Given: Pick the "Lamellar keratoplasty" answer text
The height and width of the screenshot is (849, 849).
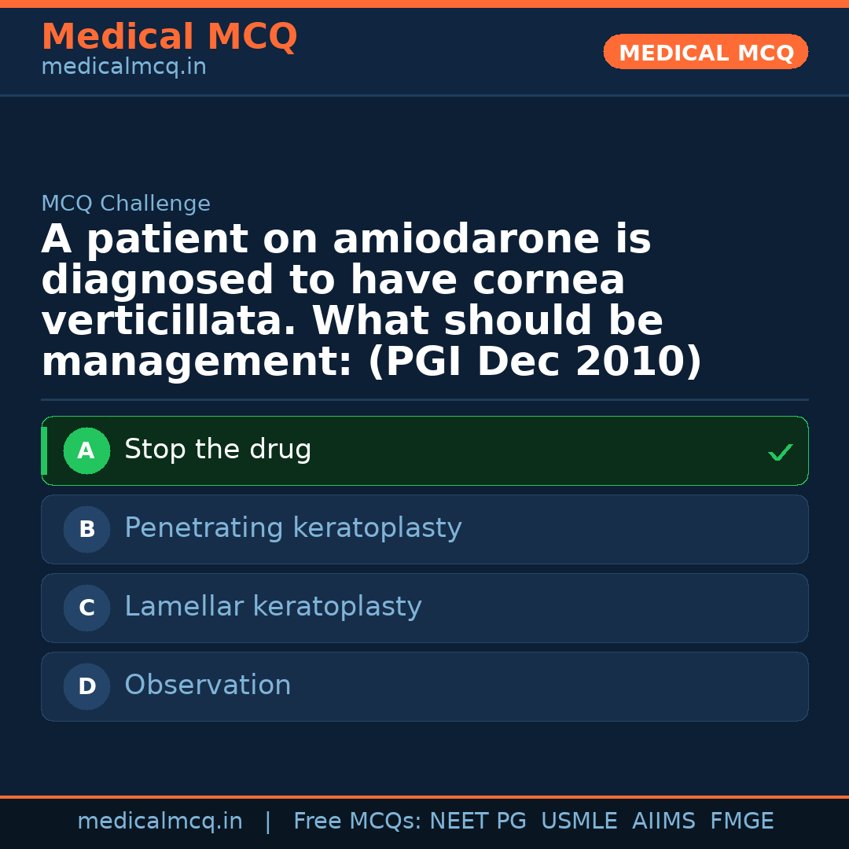Looking at the screenshot, I should click(x=273, y=607).
